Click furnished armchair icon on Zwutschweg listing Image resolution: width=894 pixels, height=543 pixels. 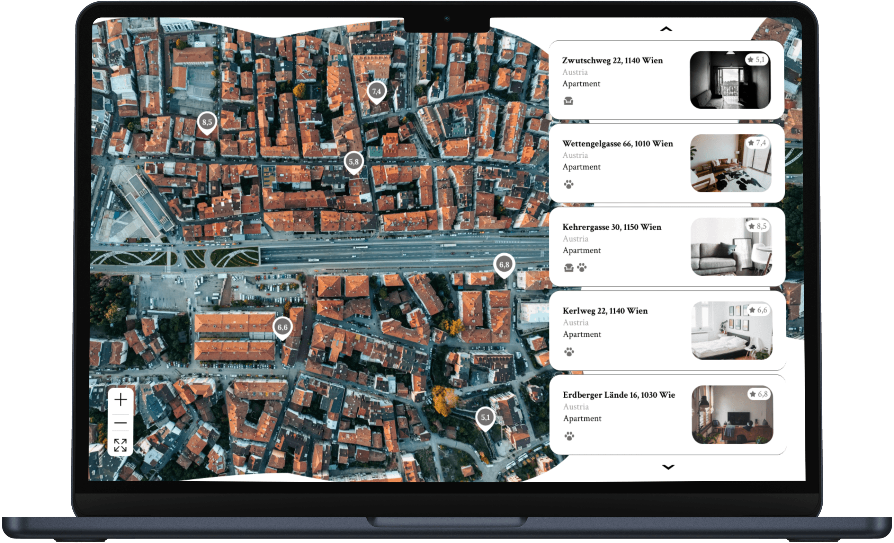(569, 101)
